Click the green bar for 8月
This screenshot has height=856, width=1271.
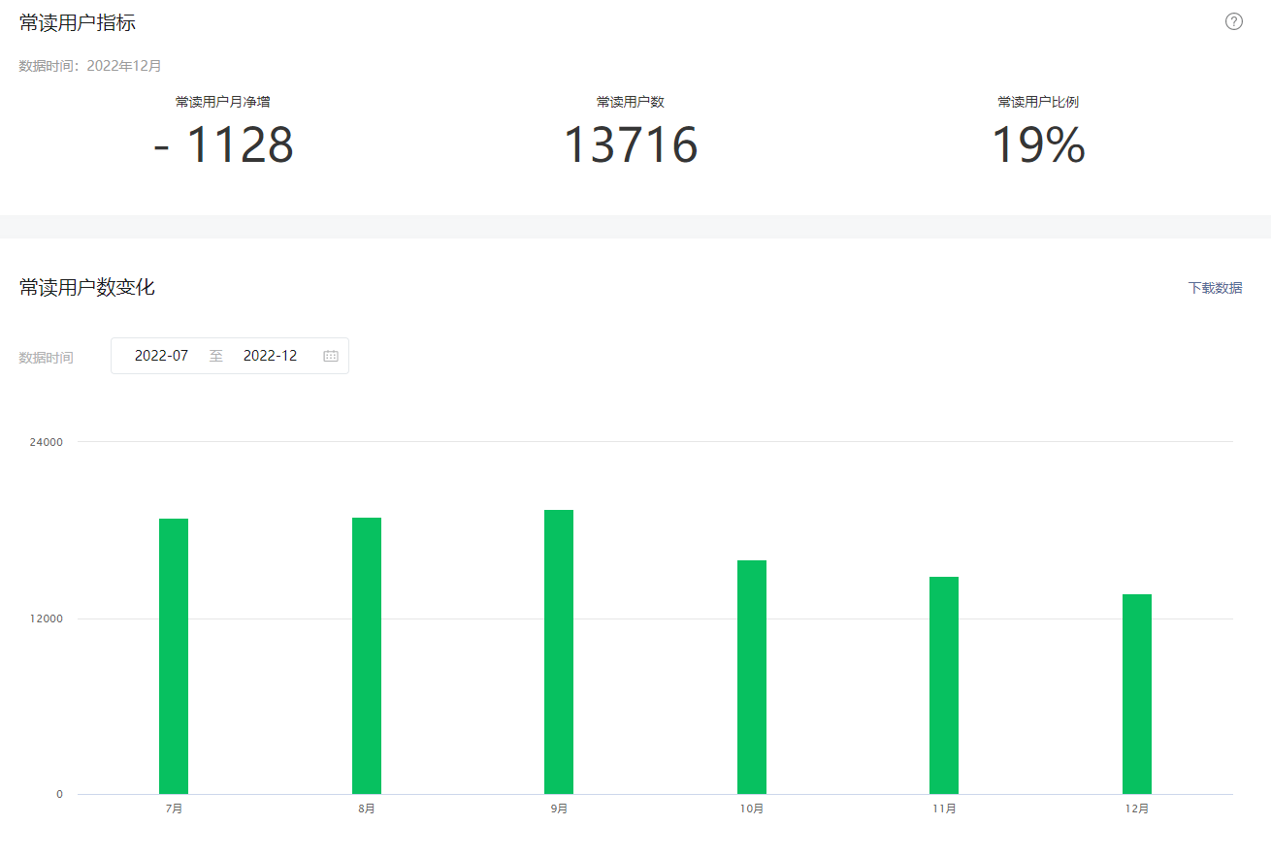pos(367,655)
